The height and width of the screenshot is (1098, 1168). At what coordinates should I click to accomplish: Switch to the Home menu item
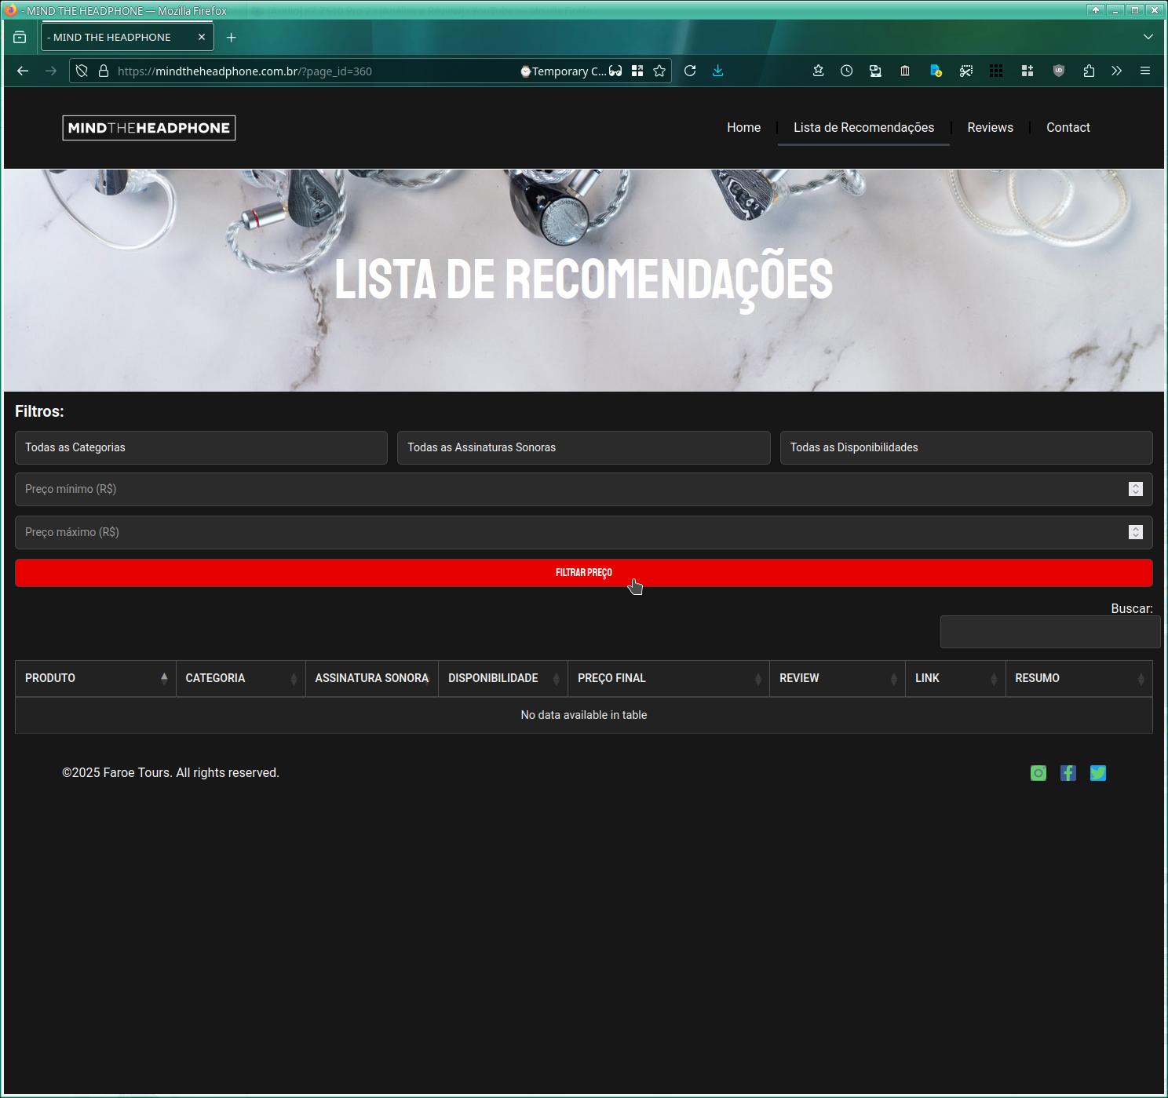tap(743, 127)
